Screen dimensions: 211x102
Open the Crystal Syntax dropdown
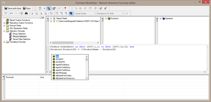coord(85,13)
